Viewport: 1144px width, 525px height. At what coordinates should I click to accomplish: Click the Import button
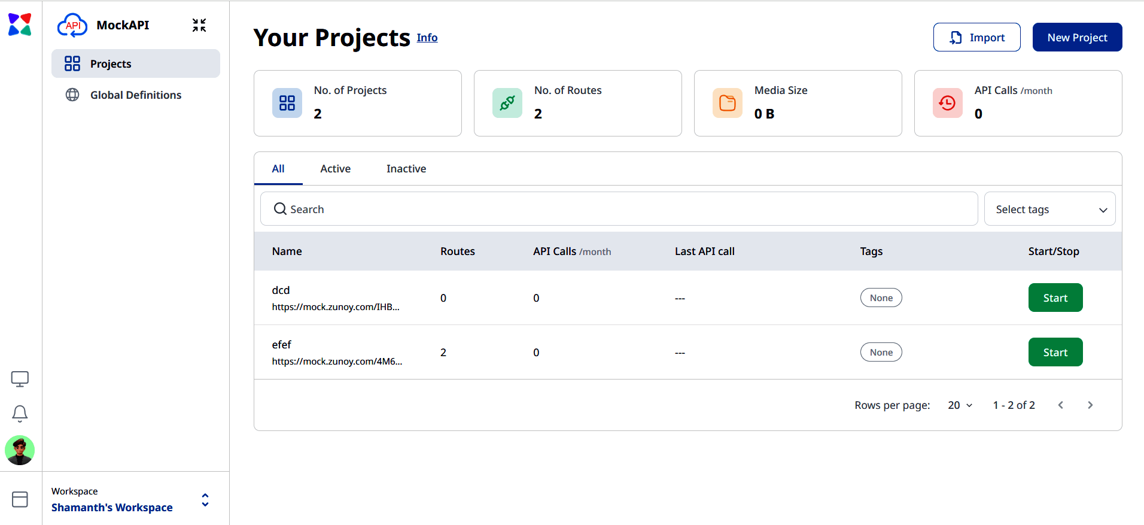tap(977, 37)
